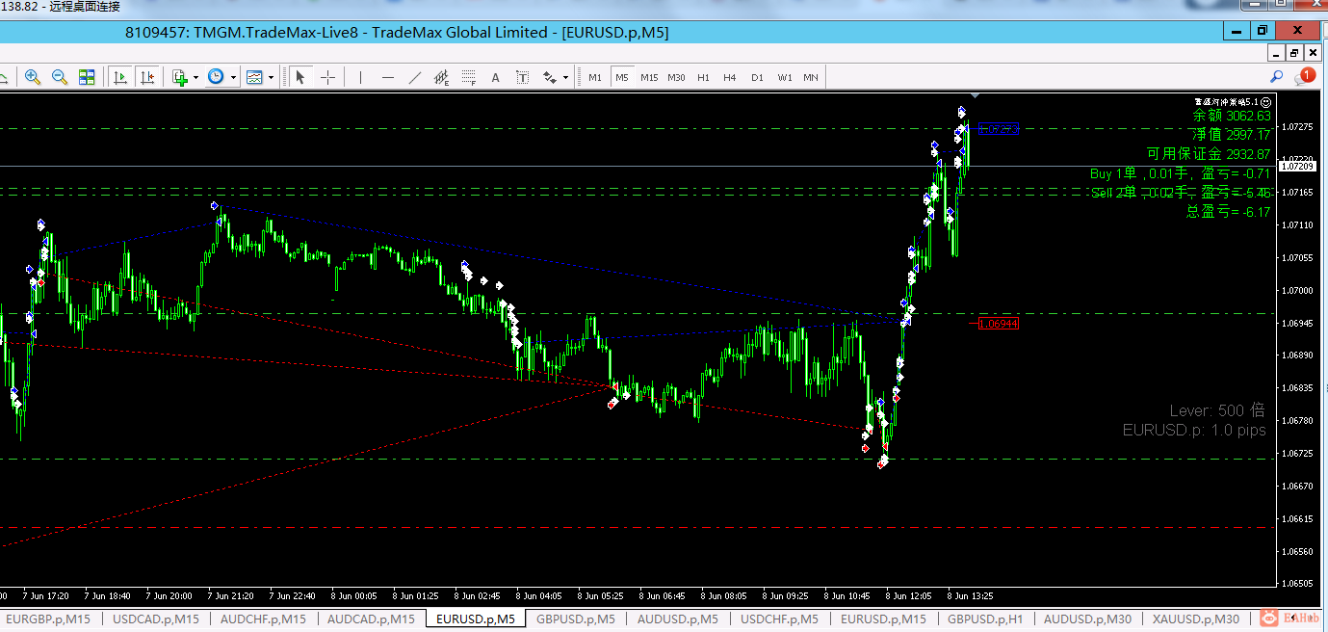The height and width of the screenshot is (632, 1328).
Task: Open the chart Templates icon
Action: point(254,77)
